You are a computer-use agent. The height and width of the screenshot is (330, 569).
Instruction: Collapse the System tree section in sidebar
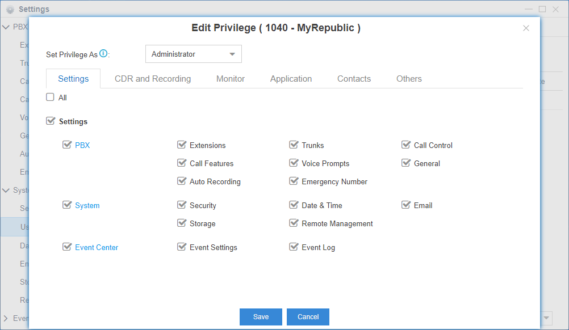point(6,190)
